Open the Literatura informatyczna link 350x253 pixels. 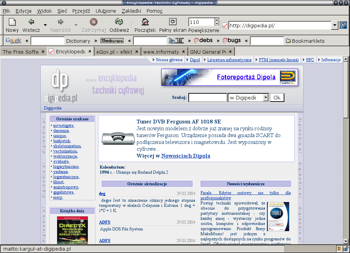click(229, 60)
